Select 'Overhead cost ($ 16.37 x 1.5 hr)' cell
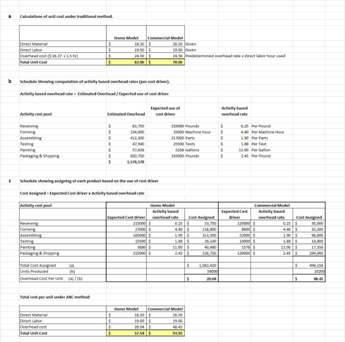This screenshot has height=342, width=345. 63,56
